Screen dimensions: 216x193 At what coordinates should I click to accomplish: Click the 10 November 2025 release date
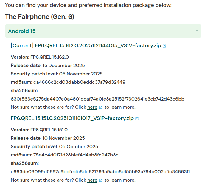point(63,138)
